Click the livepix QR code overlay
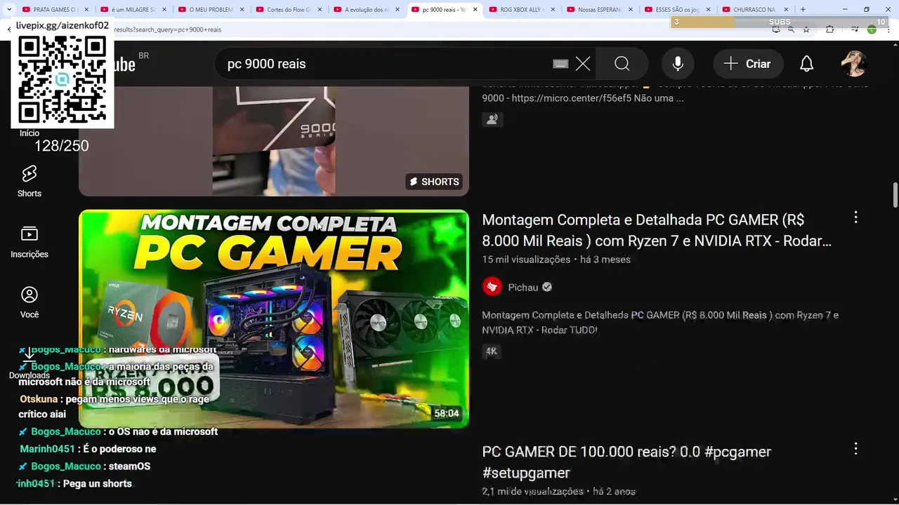 [63, 80]
